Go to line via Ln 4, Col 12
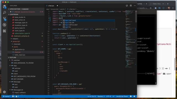 [92, 96]
